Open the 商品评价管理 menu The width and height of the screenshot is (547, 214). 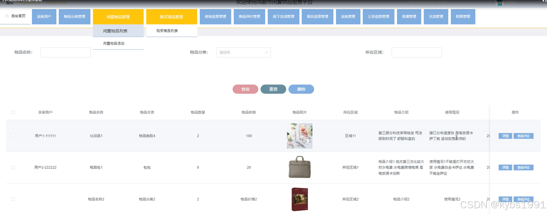pos(249,17)
